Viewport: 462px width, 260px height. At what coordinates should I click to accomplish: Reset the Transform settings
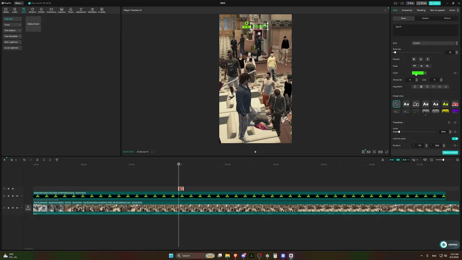click(449, 122)
